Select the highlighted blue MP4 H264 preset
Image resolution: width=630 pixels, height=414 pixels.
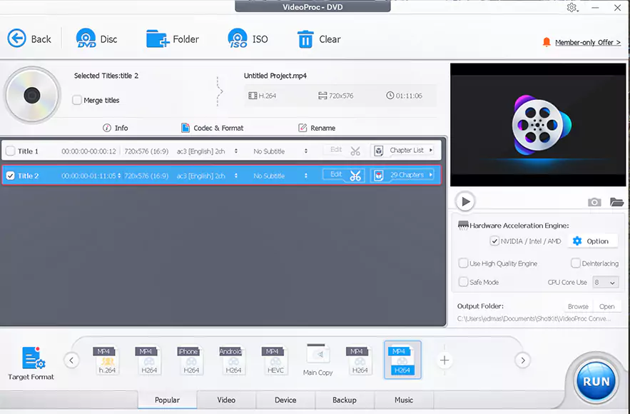coord(402,360)
